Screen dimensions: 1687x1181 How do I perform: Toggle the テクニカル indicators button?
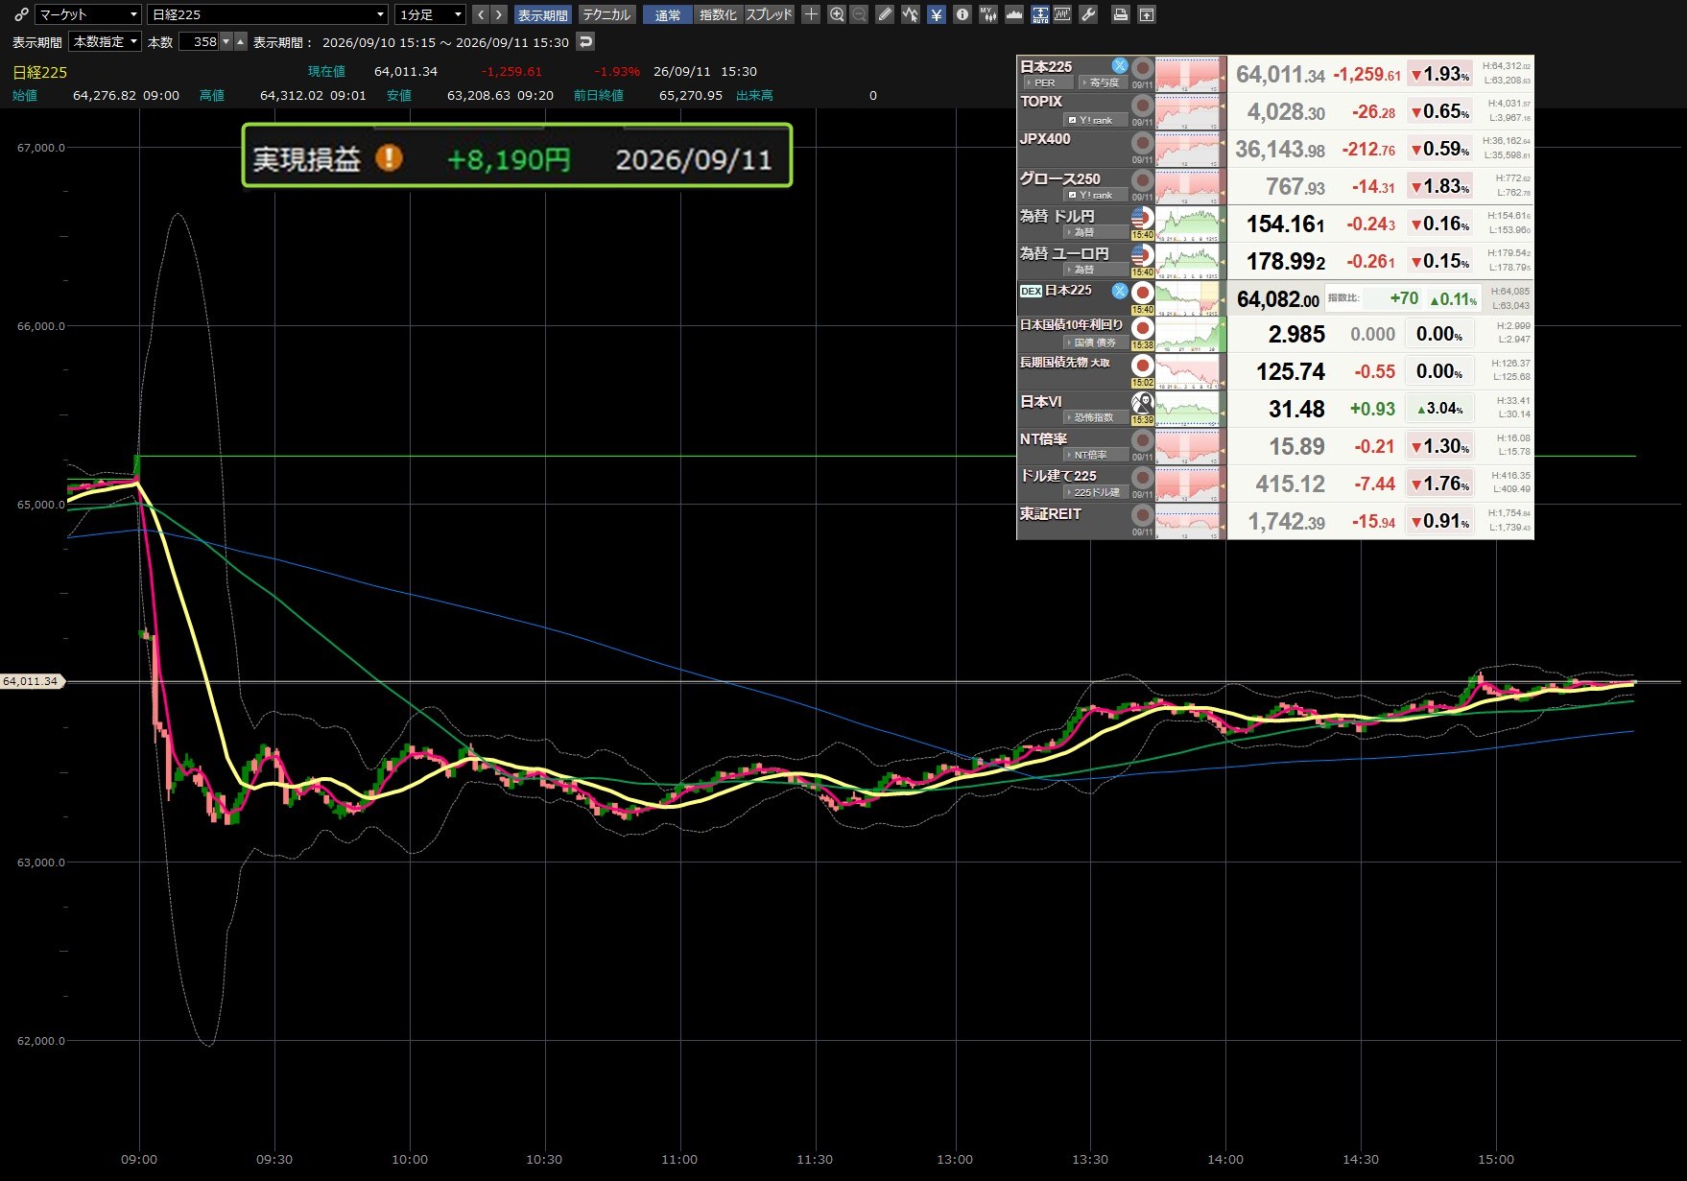pos(606,14)
